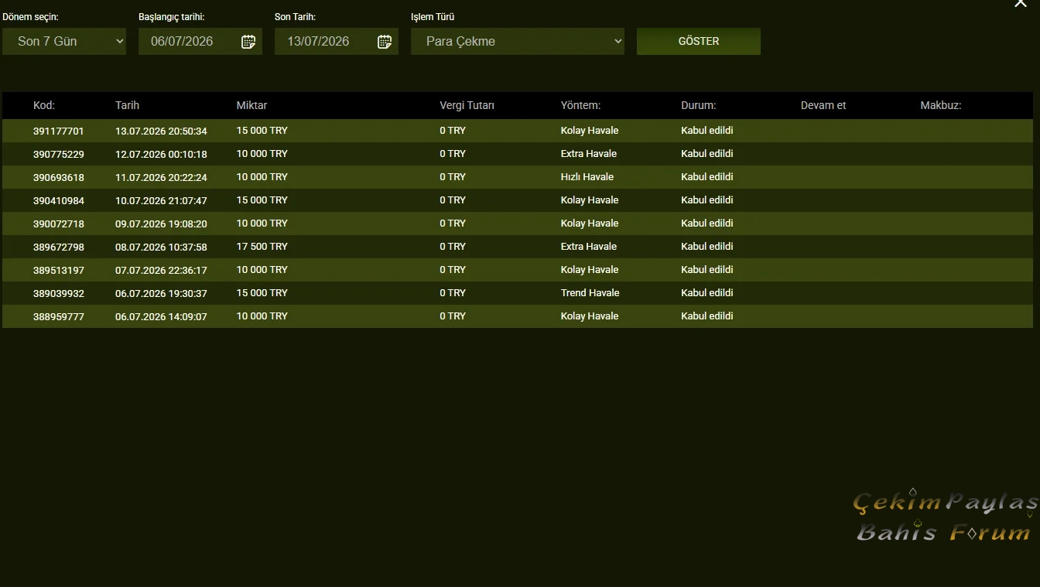Open calendar picker for Başlangıç tarihi
The width and height of the screenshot is (1040, 587).
(248, 42)
